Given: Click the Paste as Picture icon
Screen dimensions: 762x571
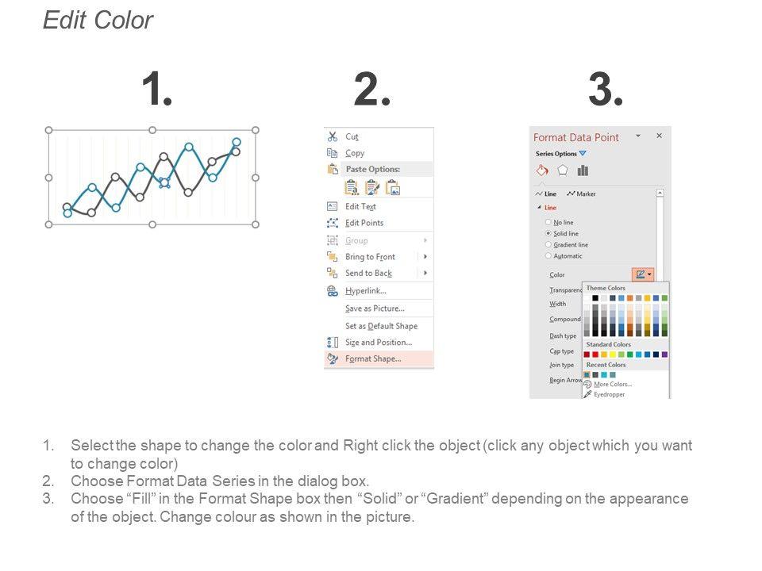Looking at the screenshot, I should pyautogui.click(x=393, y=187).
